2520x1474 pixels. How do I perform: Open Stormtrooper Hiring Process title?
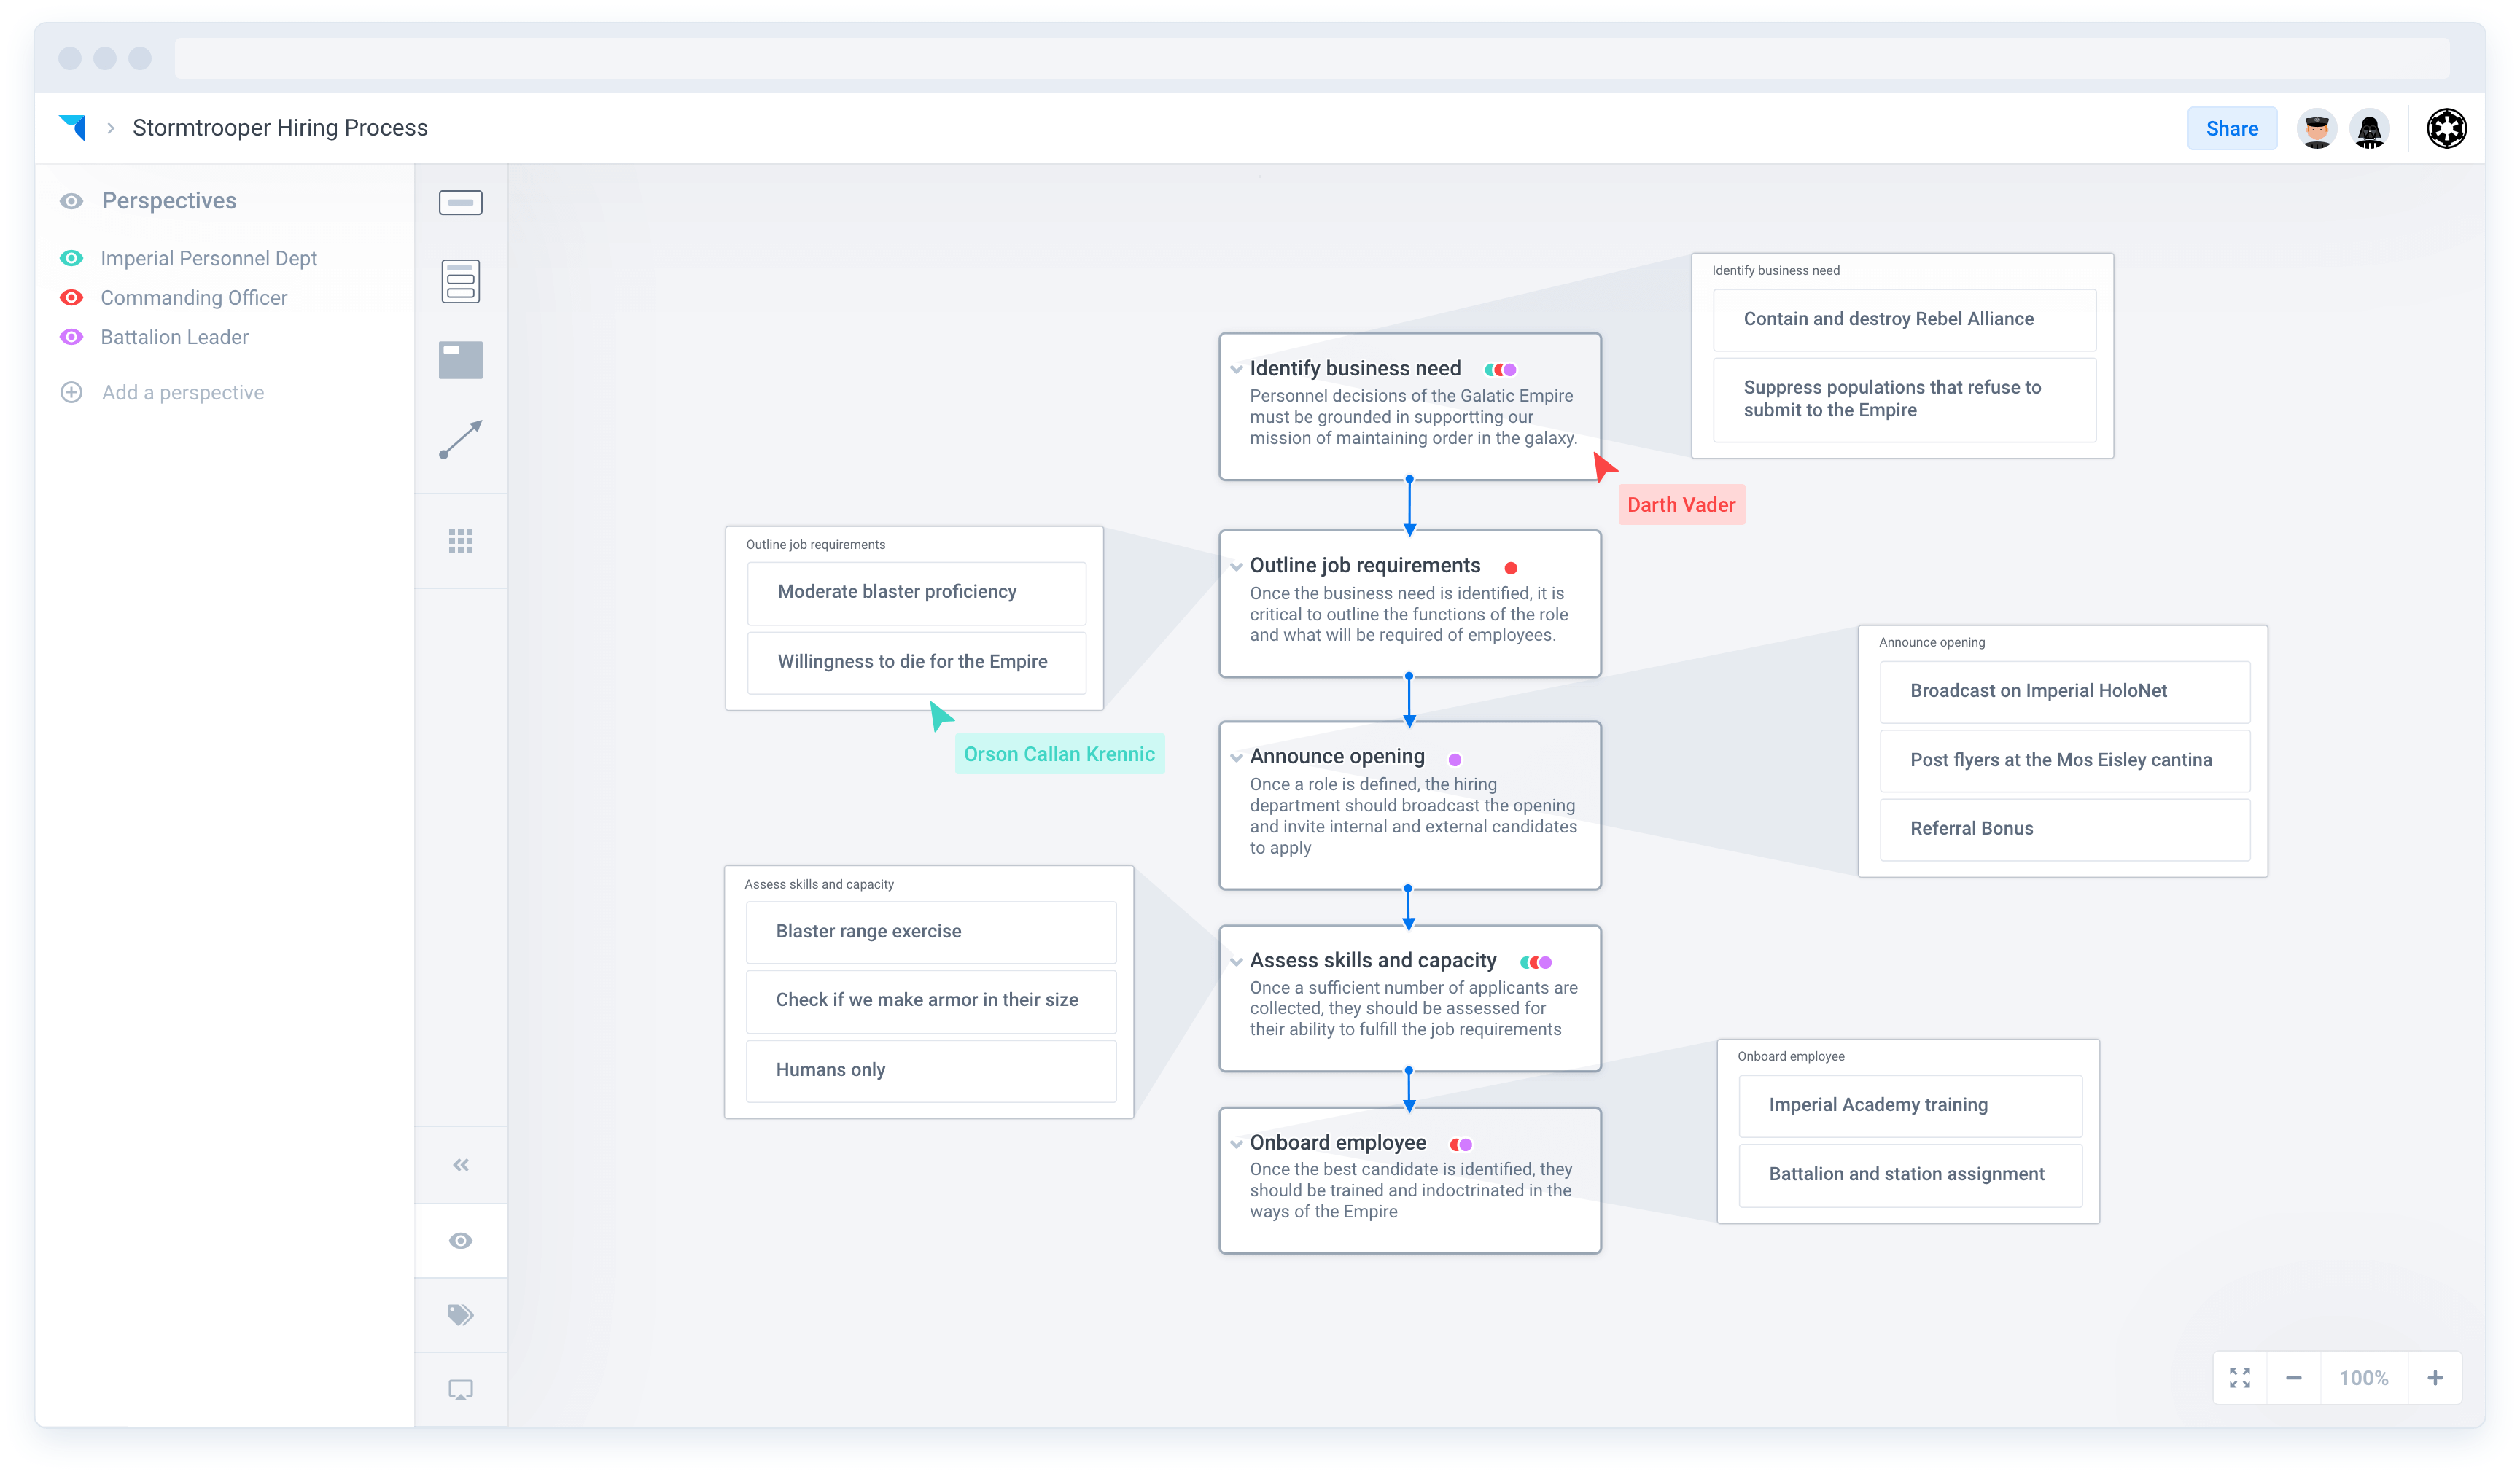pos(280,128)
